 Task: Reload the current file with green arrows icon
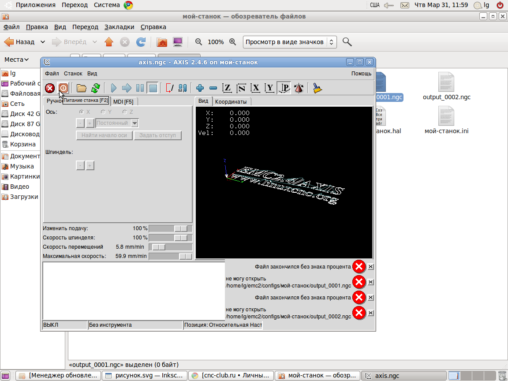95,88
